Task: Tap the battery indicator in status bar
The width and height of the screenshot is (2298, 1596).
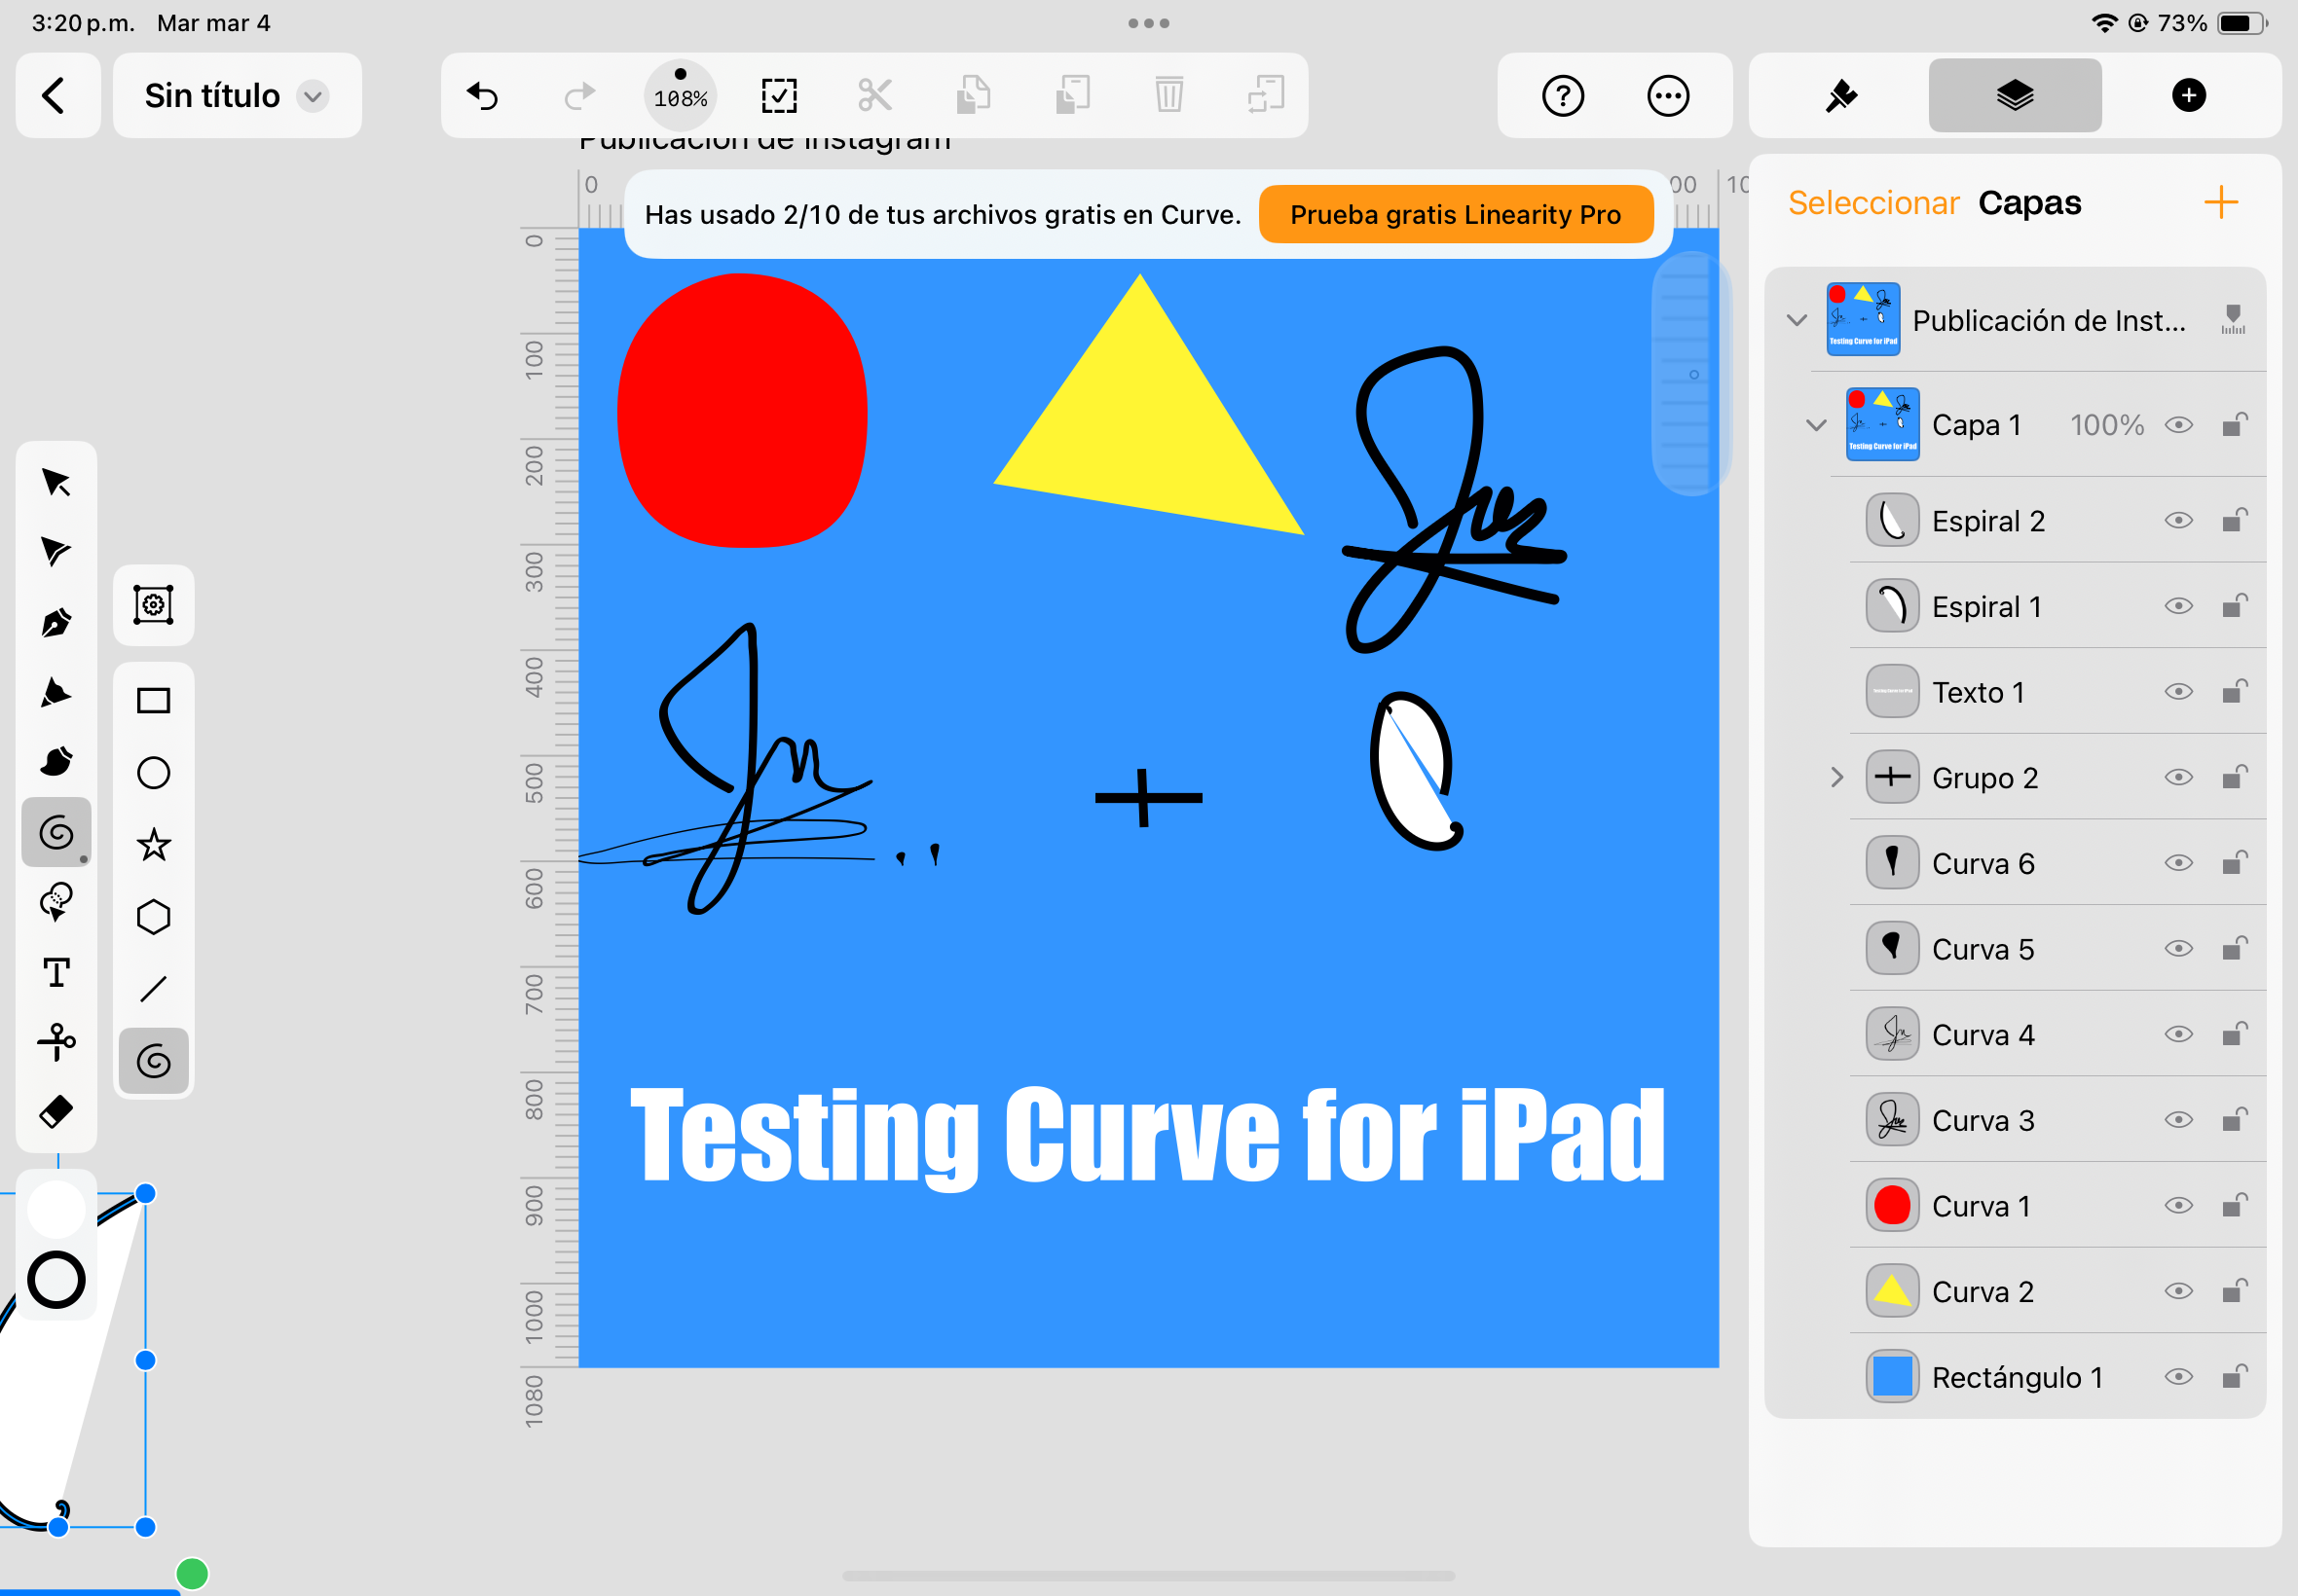Action: 2242,23
